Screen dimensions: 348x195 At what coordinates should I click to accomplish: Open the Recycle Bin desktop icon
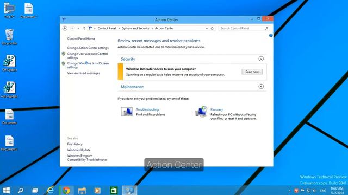pyautogui.click(x=9, y=37)
